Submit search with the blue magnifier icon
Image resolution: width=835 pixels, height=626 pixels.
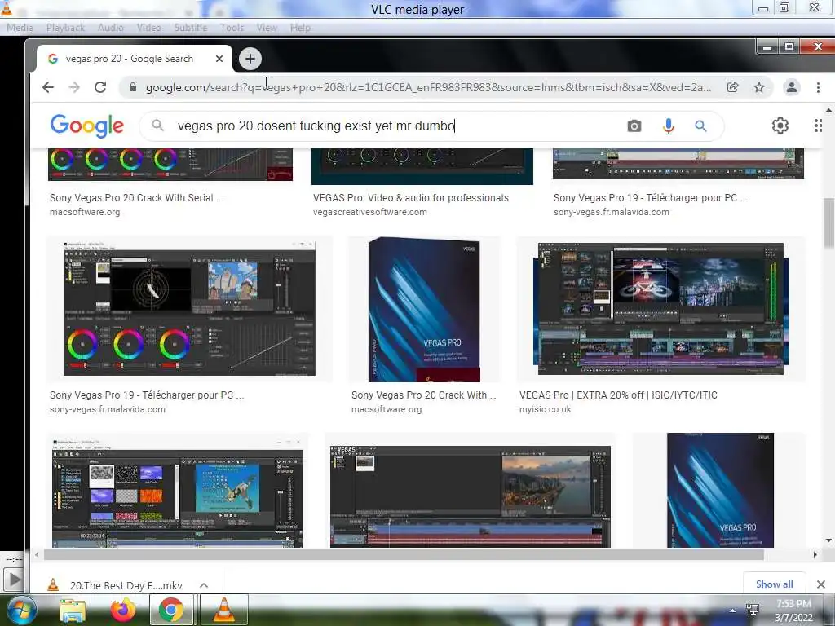700,126
